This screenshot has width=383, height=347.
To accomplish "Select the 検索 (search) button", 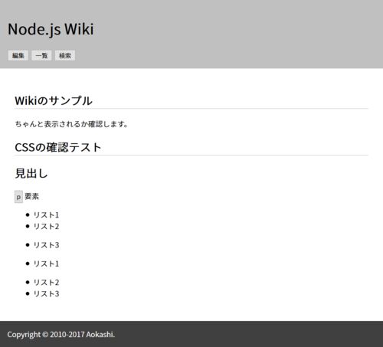I will (65, 55).
